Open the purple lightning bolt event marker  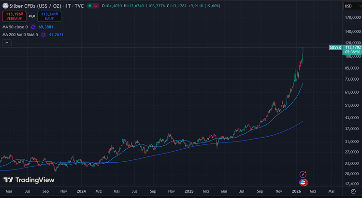(x=303, y=174)
